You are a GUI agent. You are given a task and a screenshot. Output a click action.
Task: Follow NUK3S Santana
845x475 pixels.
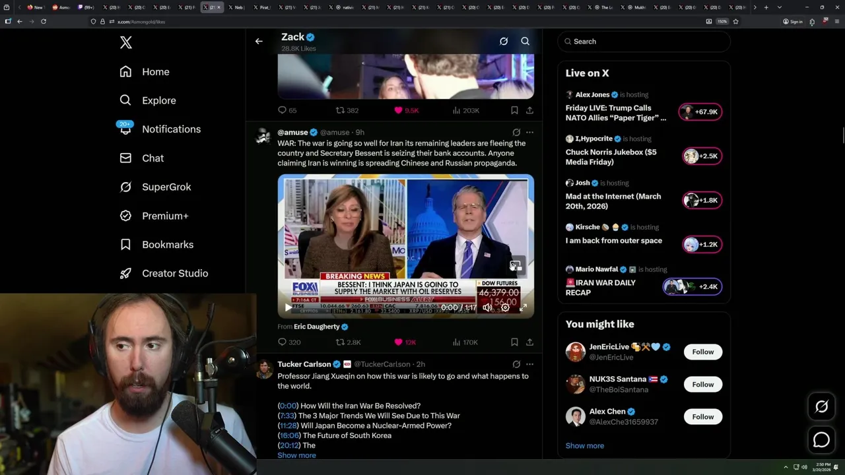(703, 384)
